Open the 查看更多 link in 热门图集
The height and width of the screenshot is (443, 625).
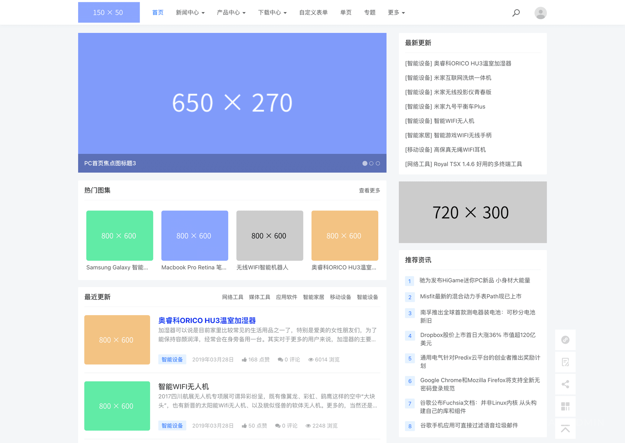tap(369, 190)
